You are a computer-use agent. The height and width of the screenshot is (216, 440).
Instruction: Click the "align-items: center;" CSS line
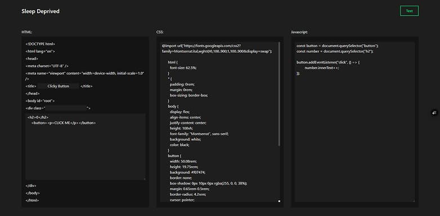186,117
